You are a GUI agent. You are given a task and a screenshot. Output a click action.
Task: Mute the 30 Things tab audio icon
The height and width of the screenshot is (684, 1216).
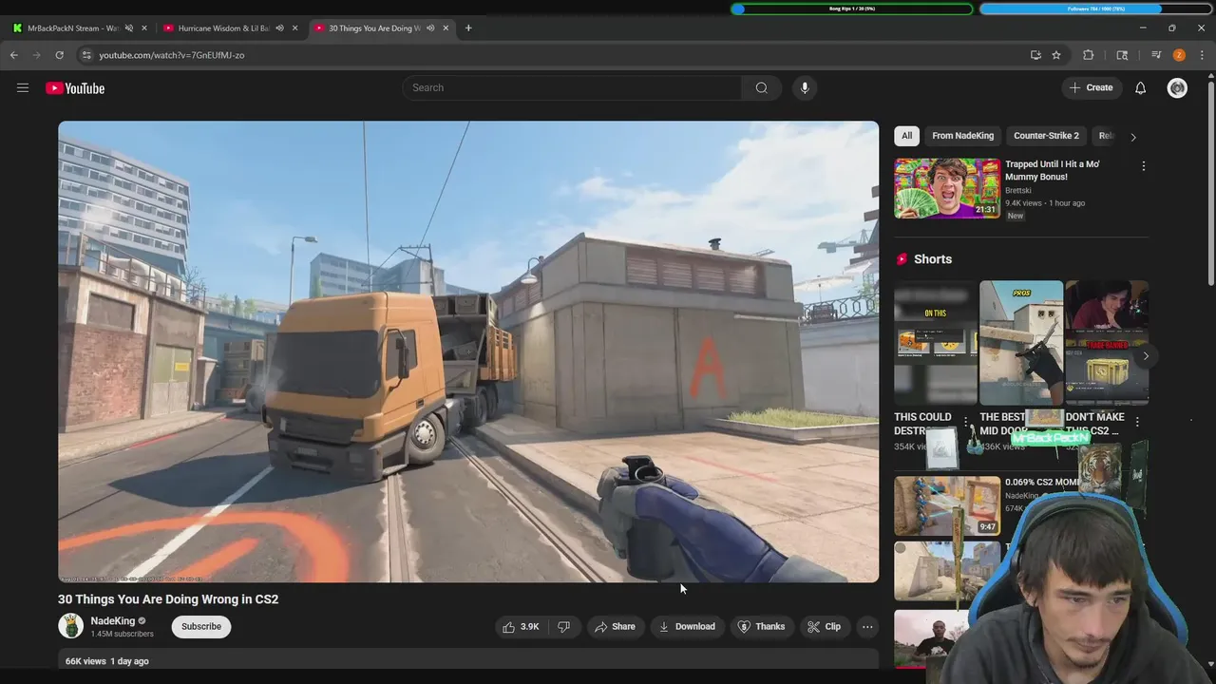coord(430,28)
